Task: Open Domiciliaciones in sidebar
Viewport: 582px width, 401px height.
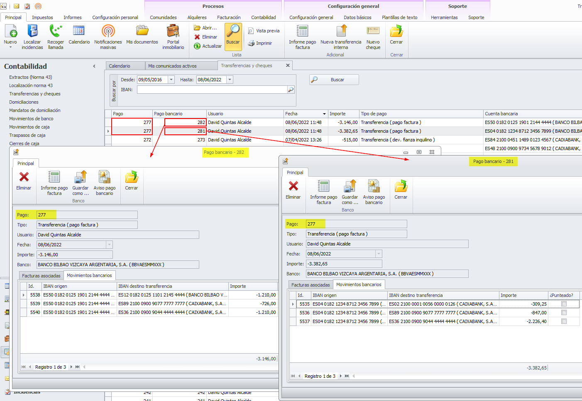Action: tap(24, 102)
